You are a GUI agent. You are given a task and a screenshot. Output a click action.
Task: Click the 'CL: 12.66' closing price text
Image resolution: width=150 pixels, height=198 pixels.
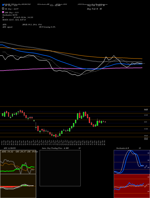pyautogui.click(x=55, y=5)
